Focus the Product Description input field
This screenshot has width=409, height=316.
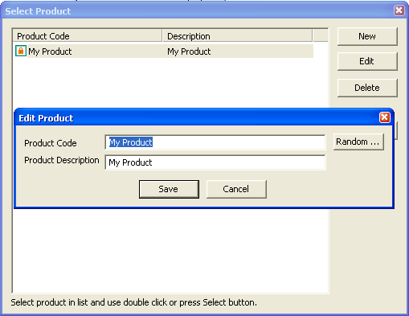[x=215, y=162]
